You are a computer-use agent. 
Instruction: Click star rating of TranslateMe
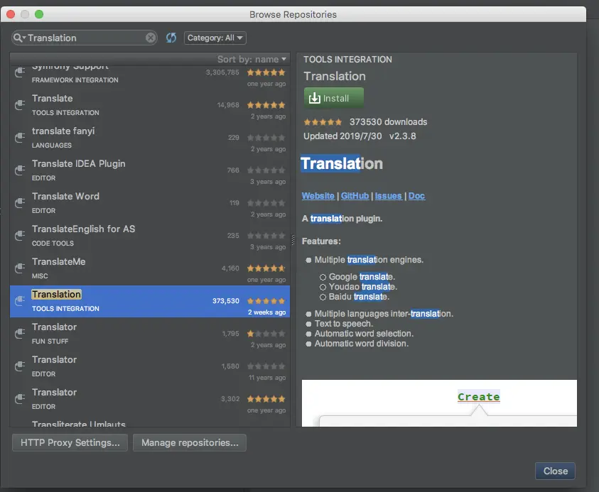266,268
